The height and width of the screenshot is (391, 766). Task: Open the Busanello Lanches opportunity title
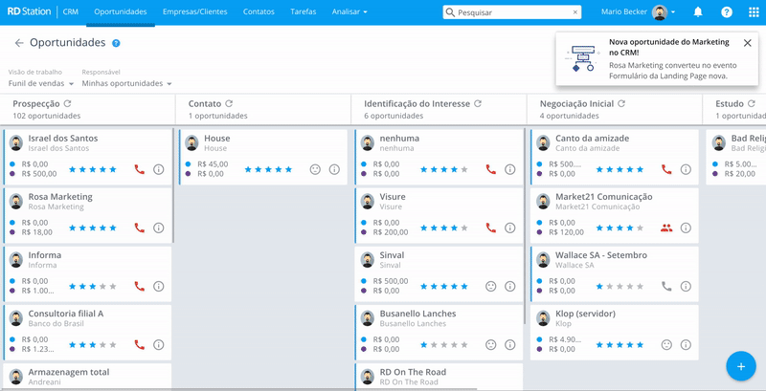click(x=417, y=314)
